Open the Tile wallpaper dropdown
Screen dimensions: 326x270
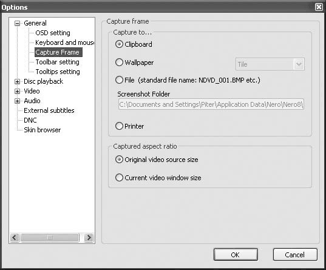click(270, 64)
